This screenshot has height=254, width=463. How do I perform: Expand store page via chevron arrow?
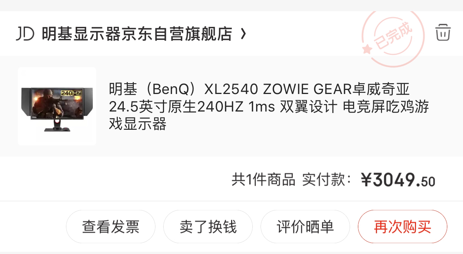[243, 34]
